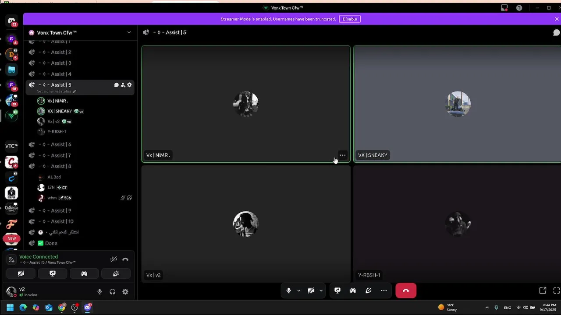The image size is (561, 315).
Task: Disable Streamer Mode from the purple banner
Action: 350,19
